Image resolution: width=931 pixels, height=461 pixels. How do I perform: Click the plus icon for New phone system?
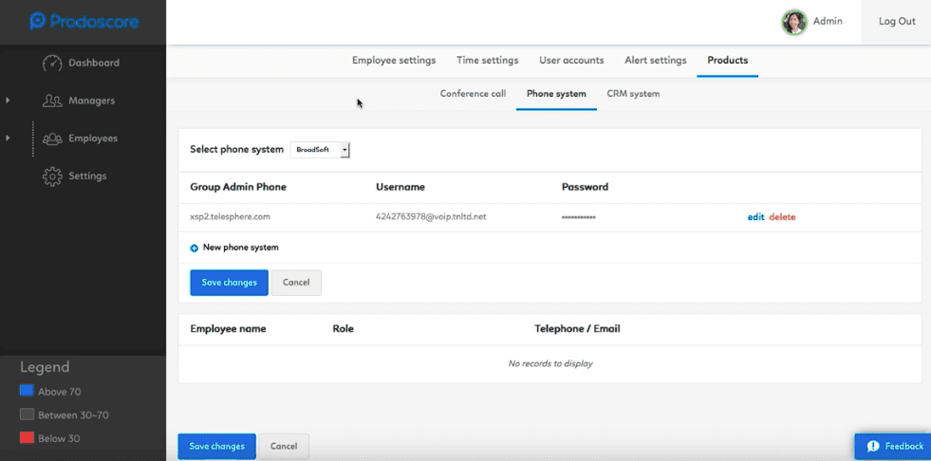(195, 248)
